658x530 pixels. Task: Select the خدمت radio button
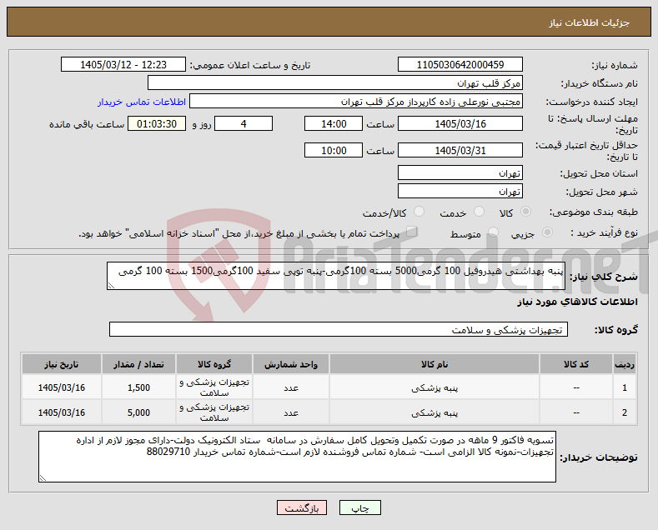tap(479, 212)
